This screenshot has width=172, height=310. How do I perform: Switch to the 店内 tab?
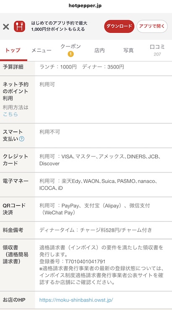click(99, 50)
